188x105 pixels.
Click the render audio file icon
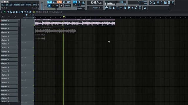pos(169,3)
